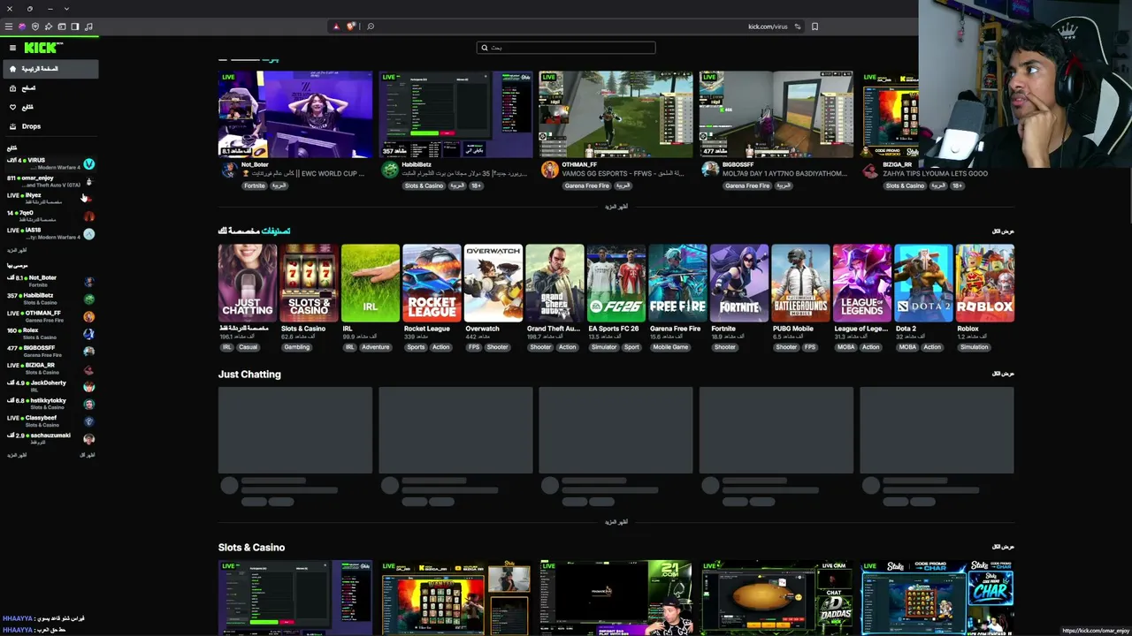Click view all link for Just Chatting section
Screen dimensions: 1132x636
(x=1003, y=374)
